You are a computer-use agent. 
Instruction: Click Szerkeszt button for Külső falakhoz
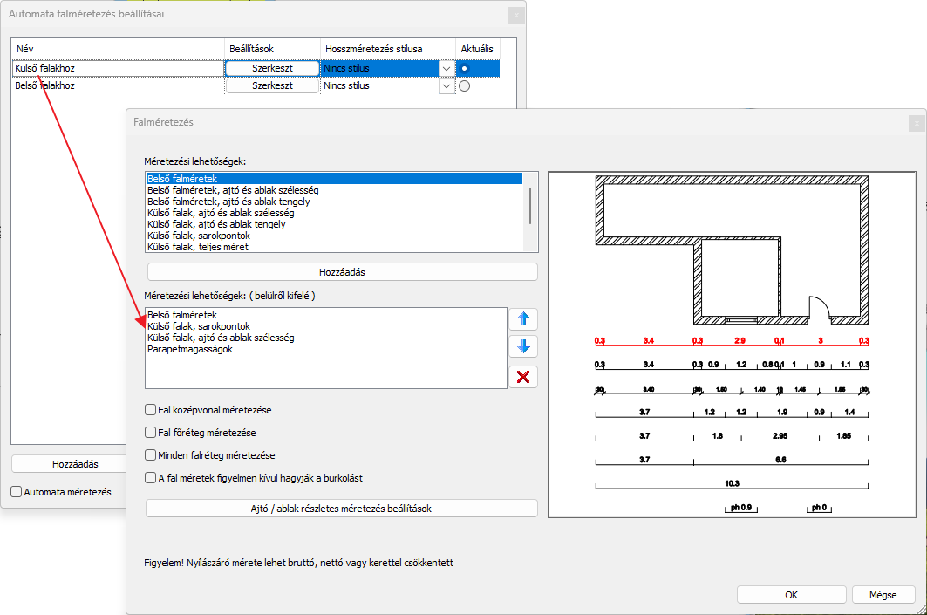pos(272,68)
